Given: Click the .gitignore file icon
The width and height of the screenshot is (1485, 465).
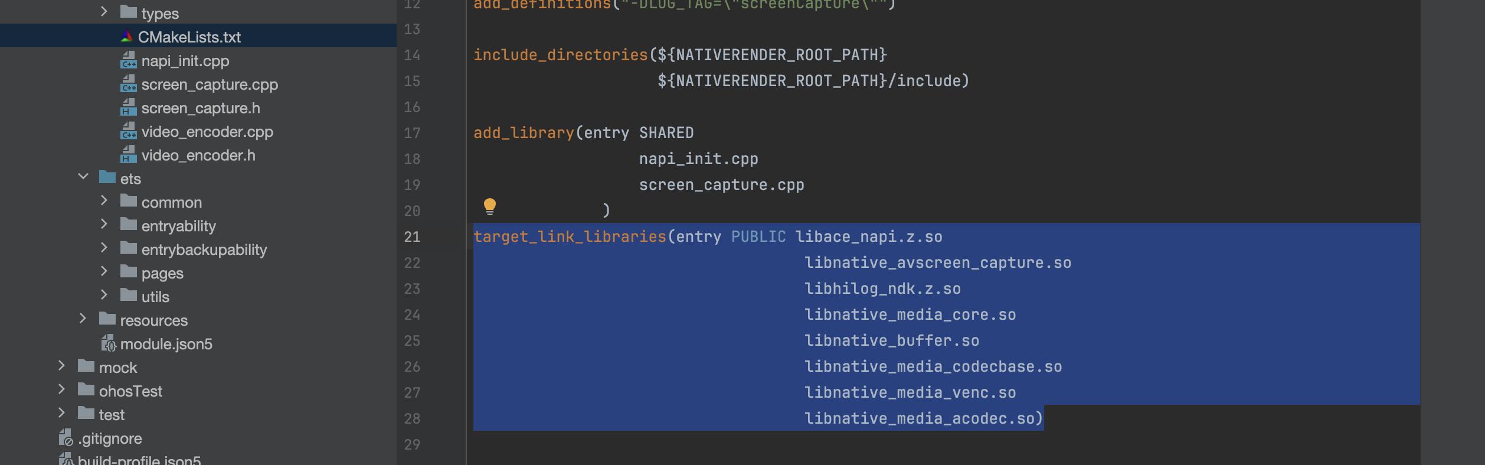Looking at the screenshot, I should coord(66,437).
